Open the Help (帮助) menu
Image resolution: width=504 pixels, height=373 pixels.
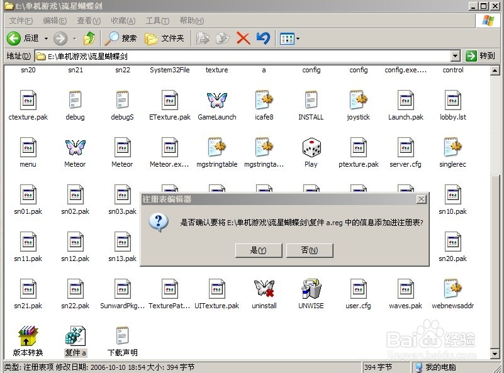click(x=191, y=21)
